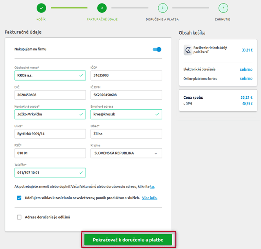Open the Viac info. link
Image resolution: width=261 pixels, height=249 pixels.
tap(149, 198)
